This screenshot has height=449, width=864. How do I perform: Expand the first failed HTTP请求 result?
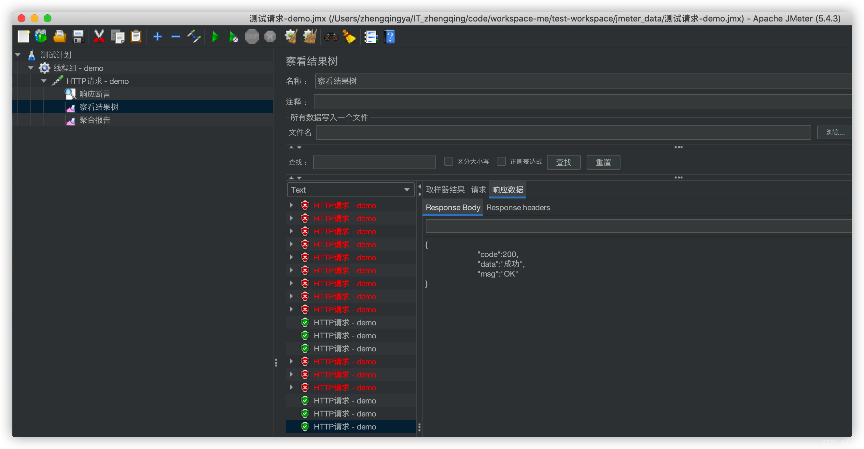(291, 205)
